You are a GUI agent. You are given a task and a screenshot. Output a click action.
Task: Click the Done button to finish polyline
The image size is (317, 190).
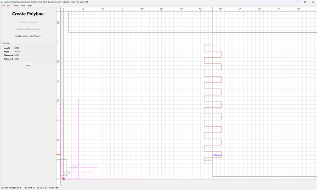pyautogui.click(x=28, y=65)
